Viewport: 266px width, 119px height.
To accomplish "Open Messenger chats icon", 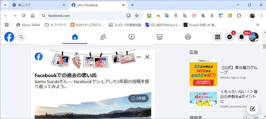I will point(230,37).
